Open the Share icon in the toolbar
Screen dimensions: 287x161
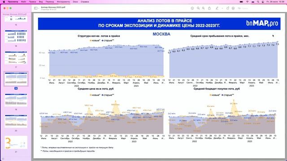coord(209,8)
